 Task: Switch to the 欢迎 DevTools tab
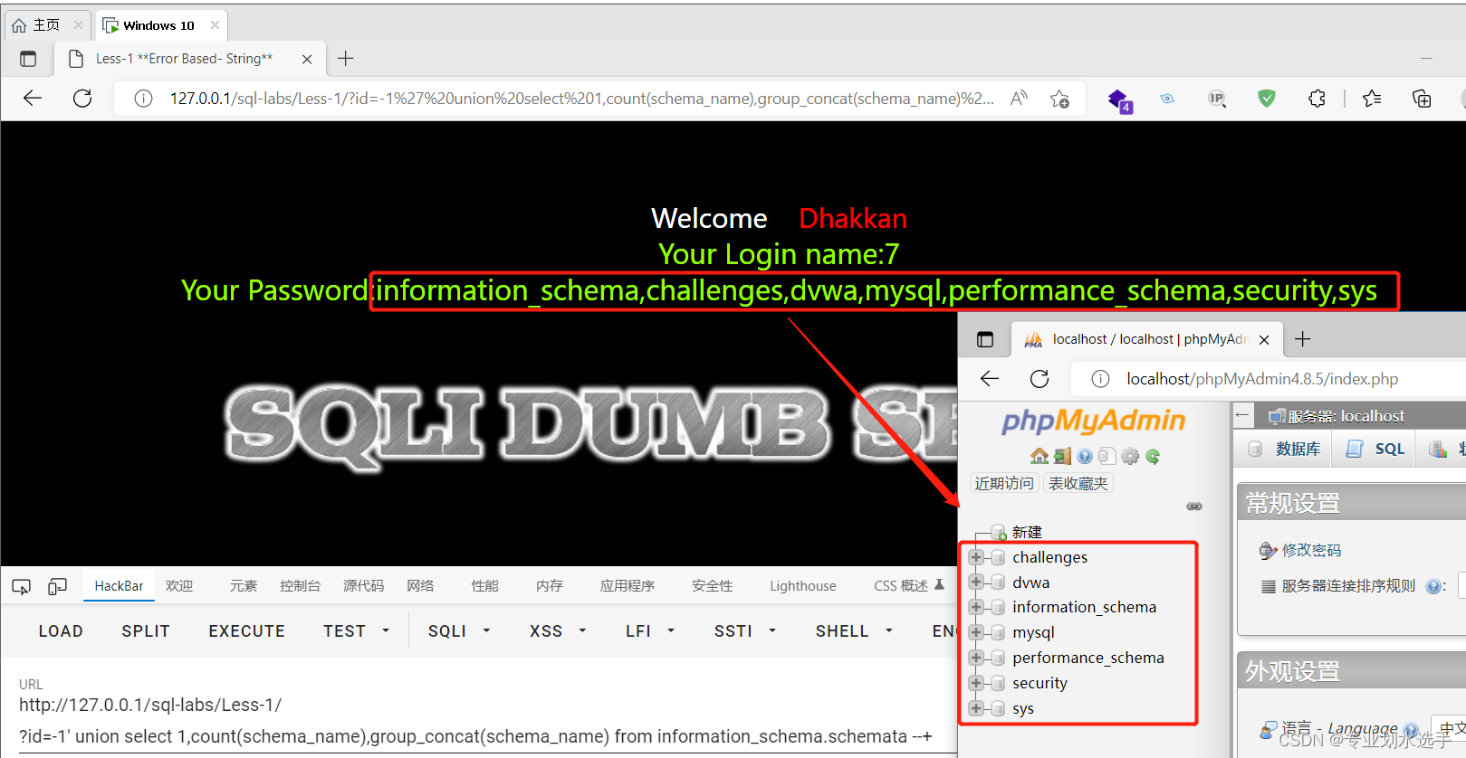(x=179, y=586)
